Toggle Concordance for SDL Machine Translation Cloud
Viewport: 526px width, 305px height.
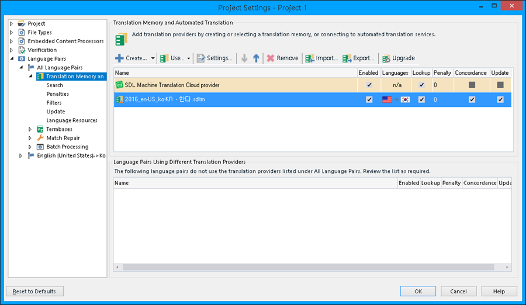[x=472, y=85]
